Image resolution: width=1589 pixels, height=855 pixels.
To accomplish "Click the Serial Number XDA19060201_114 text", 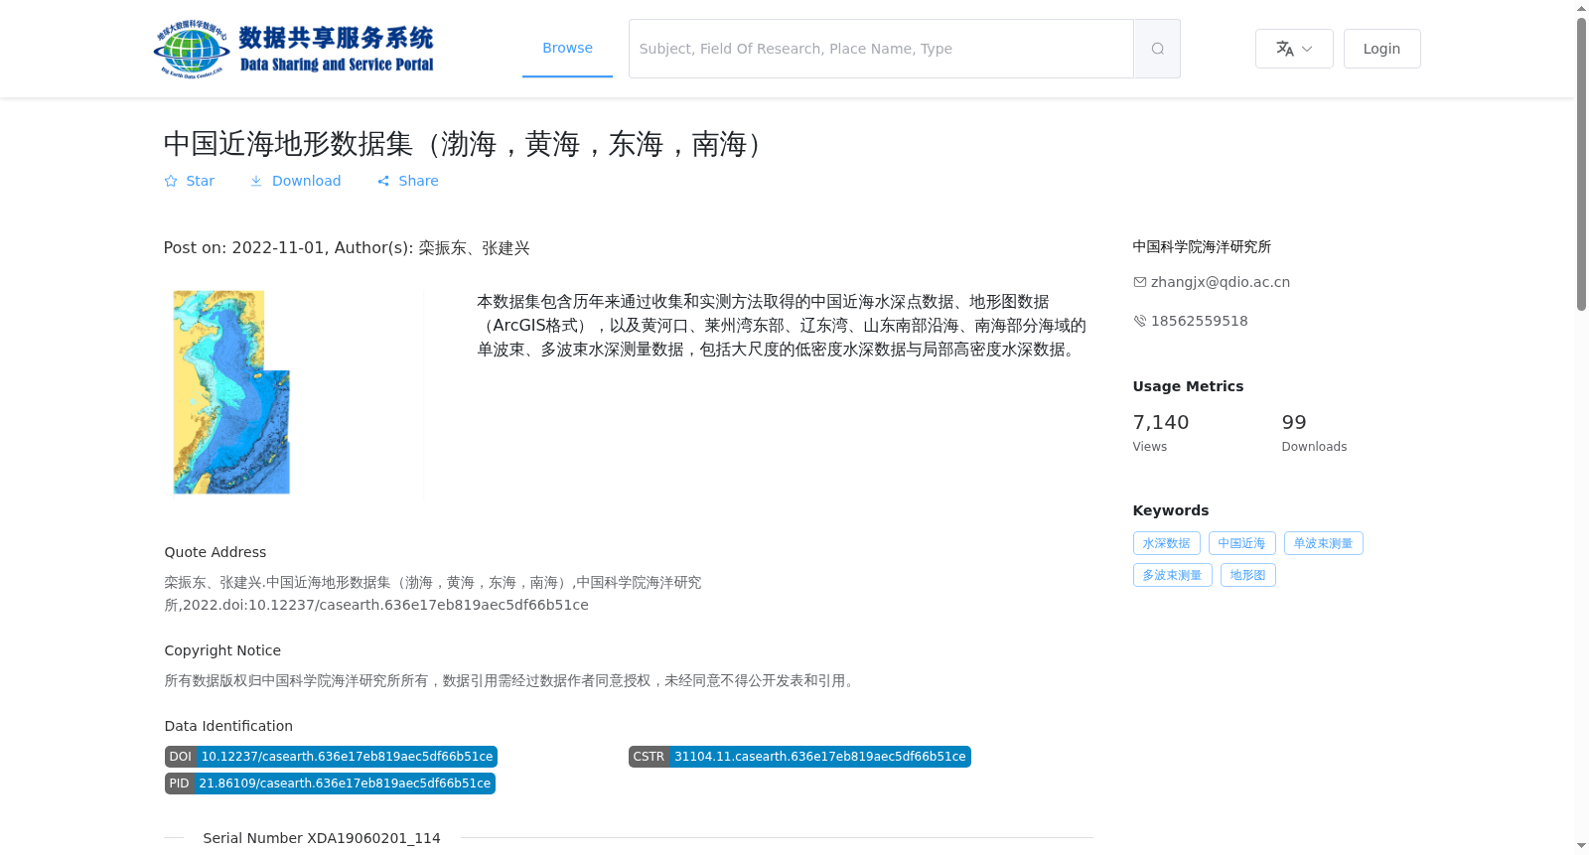I will pos(322,838).
